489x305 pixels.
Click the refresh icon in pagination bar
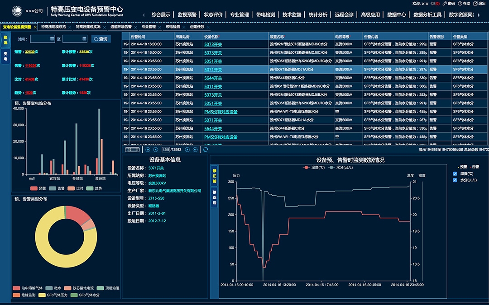pyautogui.click(x=206, y=150)
